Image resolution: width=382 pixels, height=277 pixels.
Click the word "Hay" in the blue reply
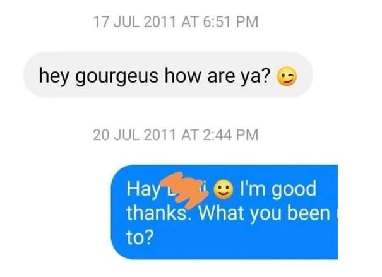143,189
